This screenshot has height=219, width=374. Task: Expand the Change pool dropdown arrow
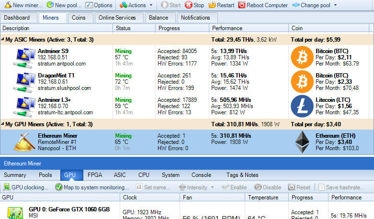[335, 5]
